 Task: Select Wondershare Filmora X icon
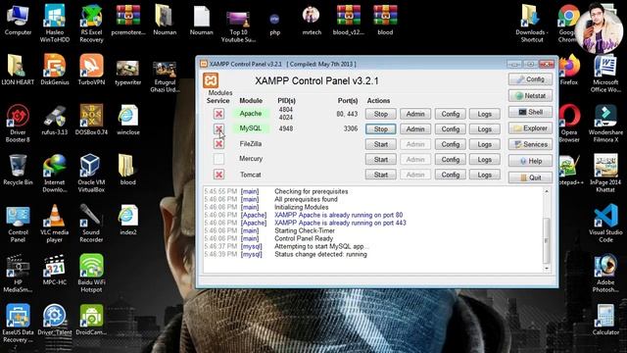click(x=605, y=124)
